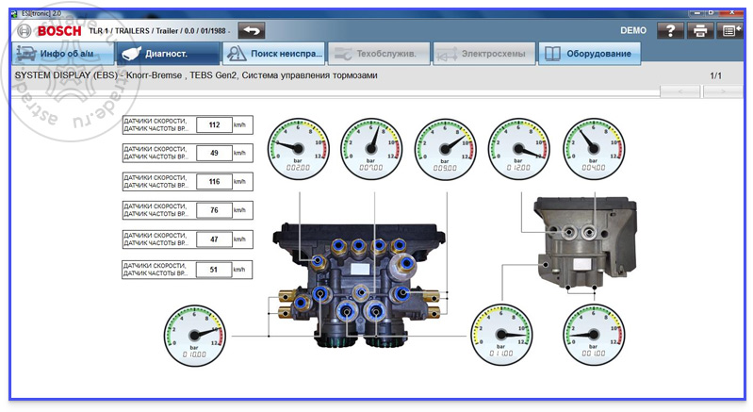Screen dimensions: 753x412
Task: Click the 1/1 page indicator
Action: tap(715, 75)
